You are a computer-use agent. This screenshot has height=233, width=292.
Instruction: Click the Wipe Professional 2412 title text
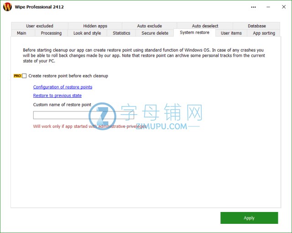point(39,7)
